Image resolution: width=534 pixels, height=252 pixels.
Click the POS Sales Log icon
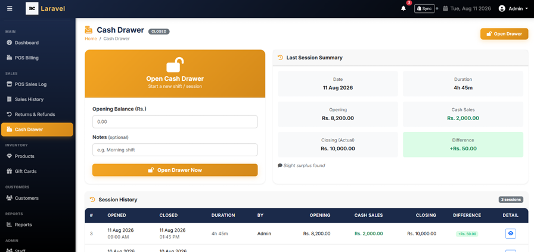pos(9,84)
